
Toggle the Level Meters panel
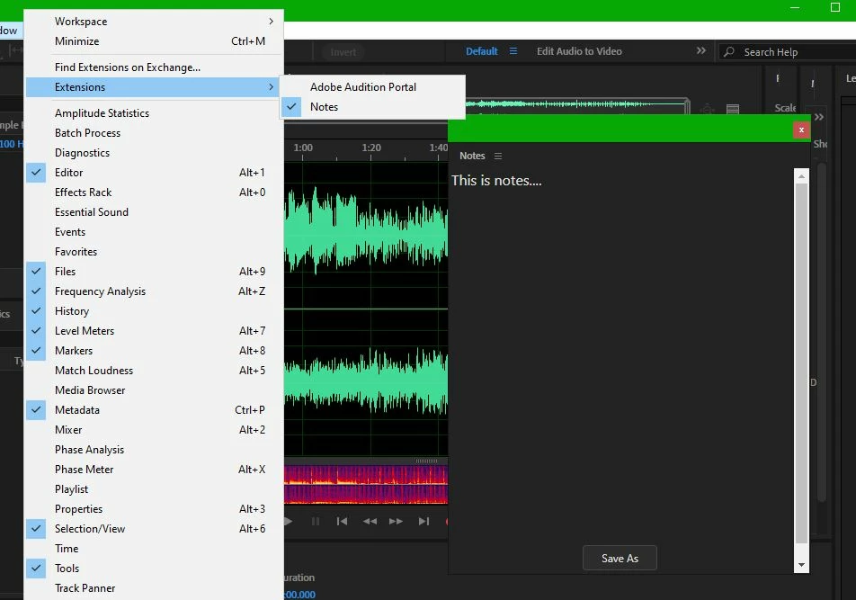point(155,331)
